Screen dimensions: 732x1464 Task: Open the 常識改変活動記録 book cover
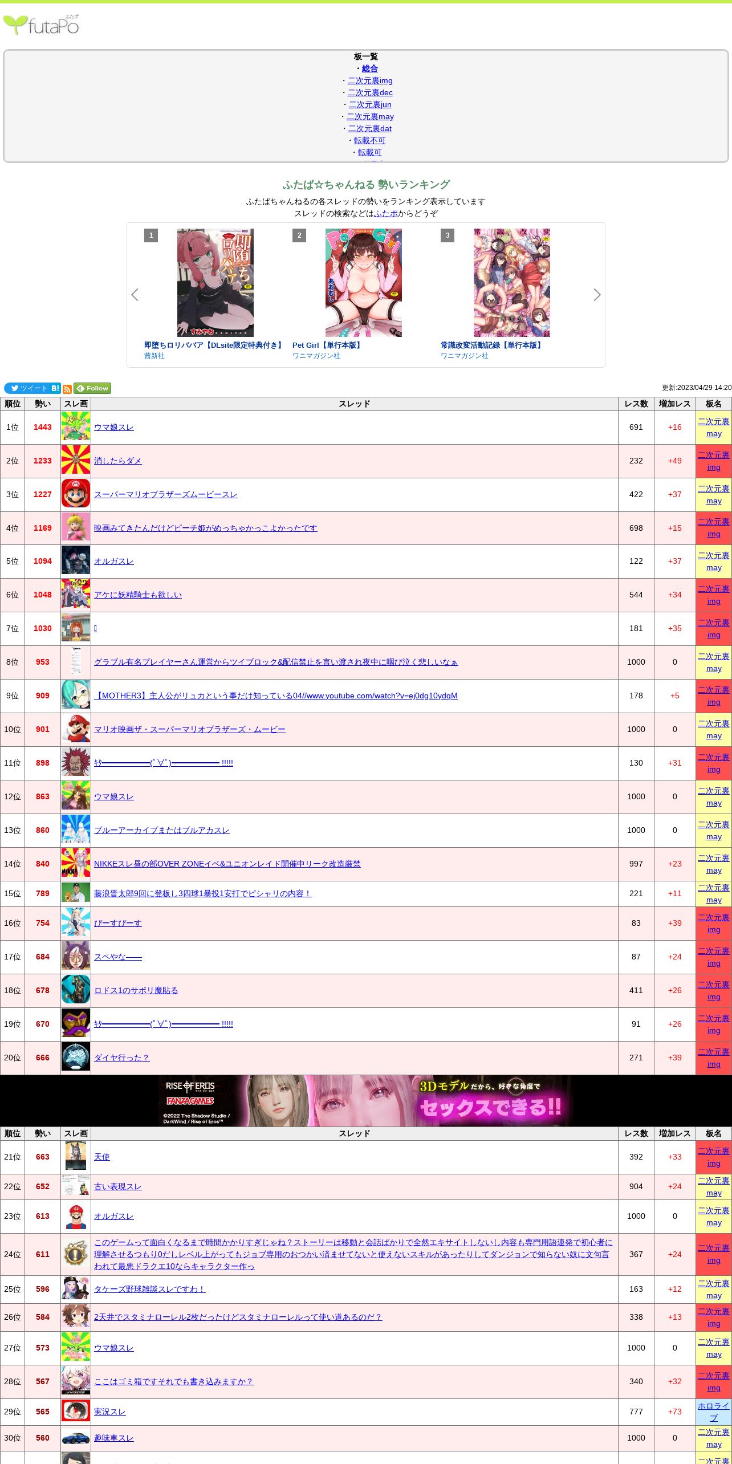512,283
